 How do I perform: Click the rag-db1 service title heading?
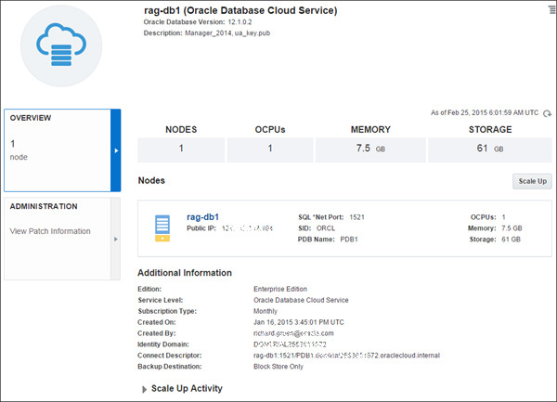pos(240,10)
